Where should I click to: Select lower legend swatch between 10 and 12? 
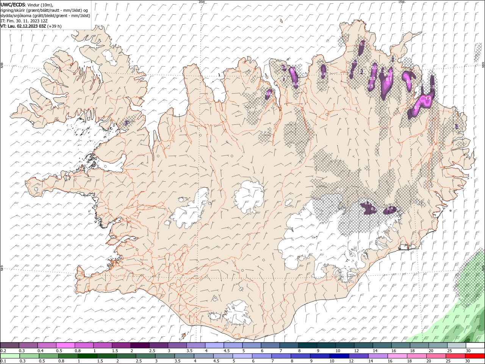[x=339, y=356]
